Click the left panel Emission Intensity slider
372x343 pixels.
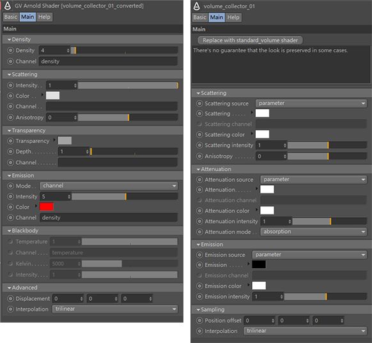tap(125, 197)
